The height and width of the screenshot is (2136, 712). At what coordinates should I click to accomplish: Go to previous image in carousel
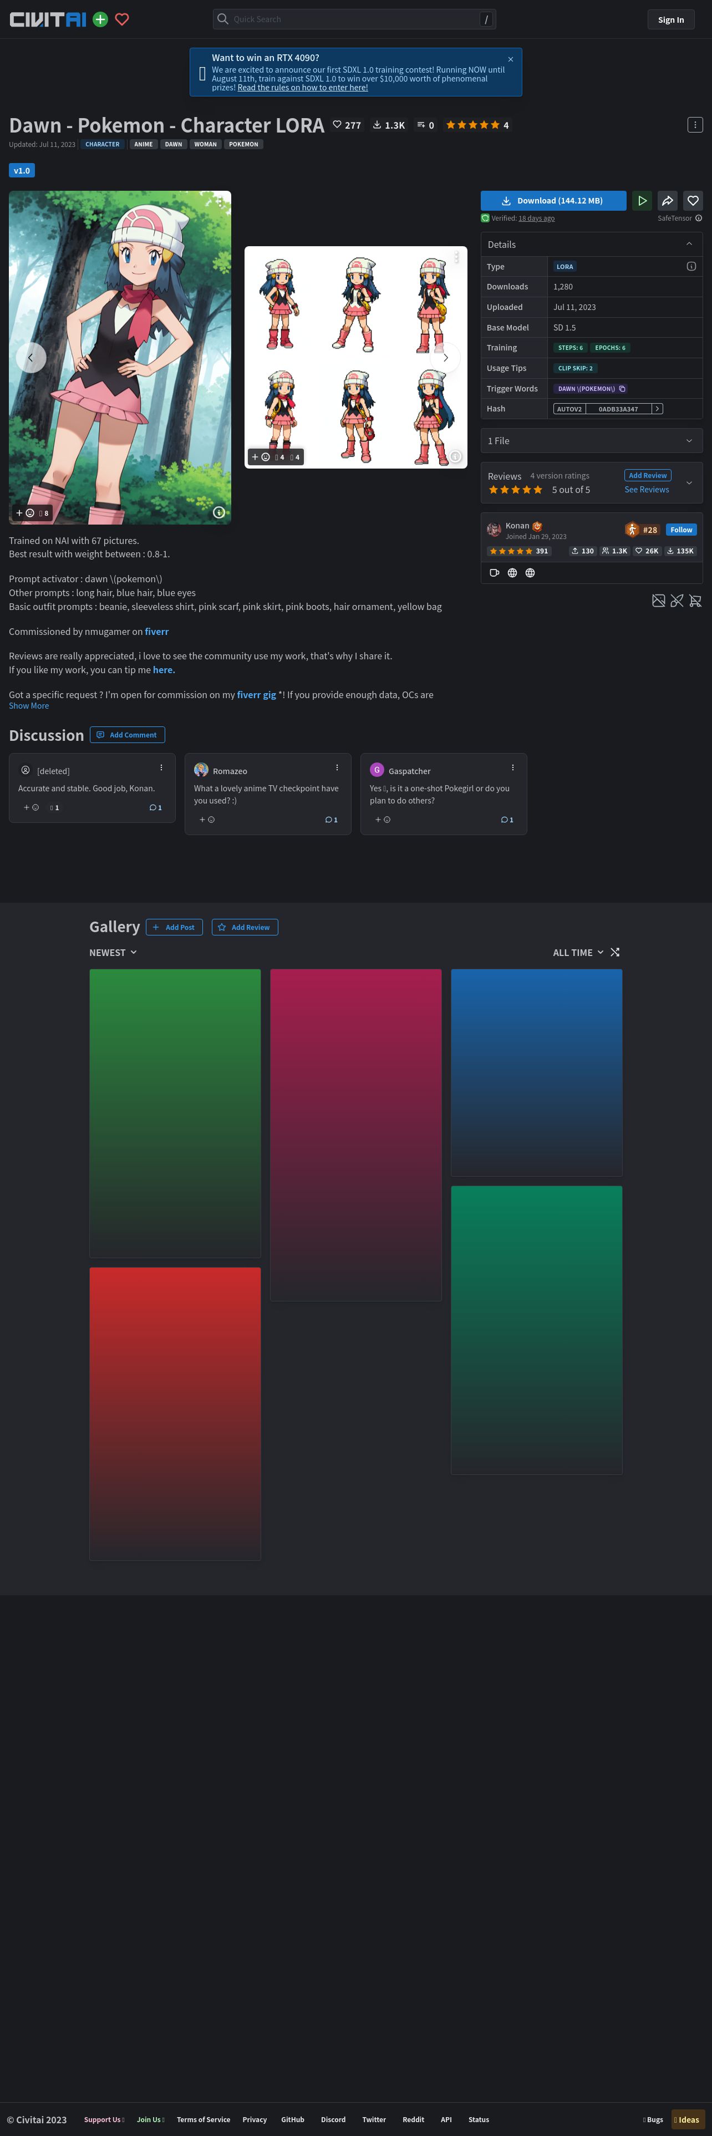point(30,357)
